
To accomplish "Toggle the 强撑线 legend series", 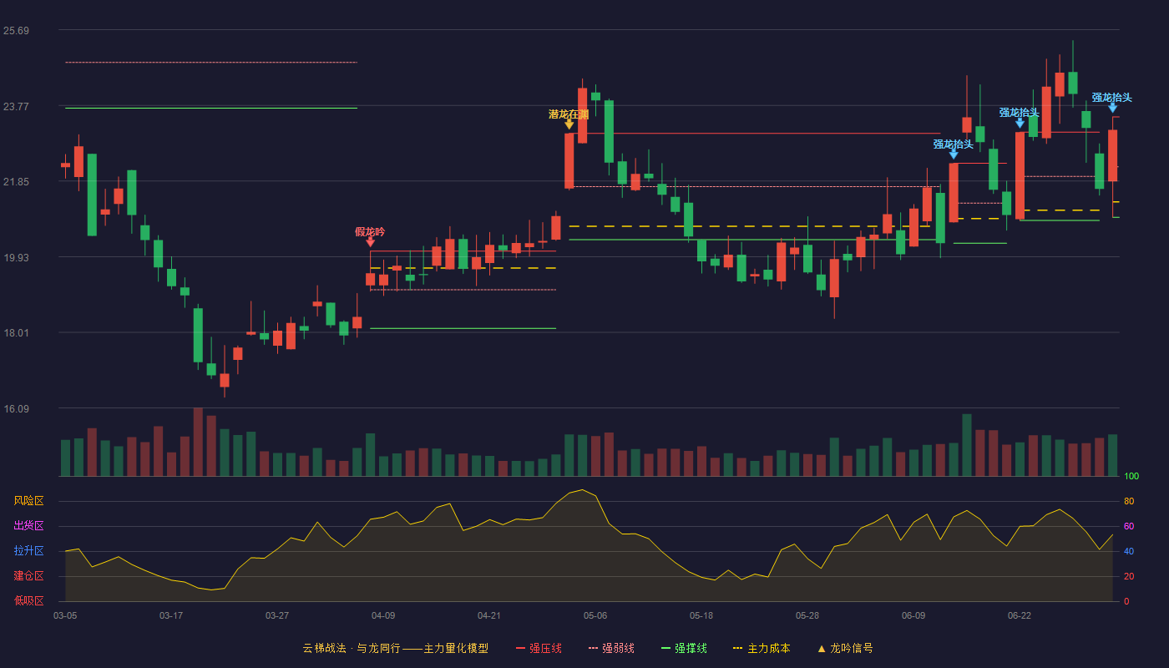I will (x=684, y=648).
